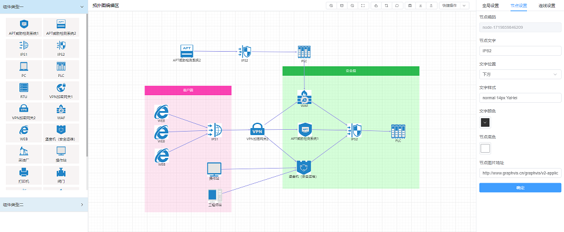The width and height of the screenshot is (564, 232).
Task: Select the pink 客户端 group header
Action: point(188,90)
